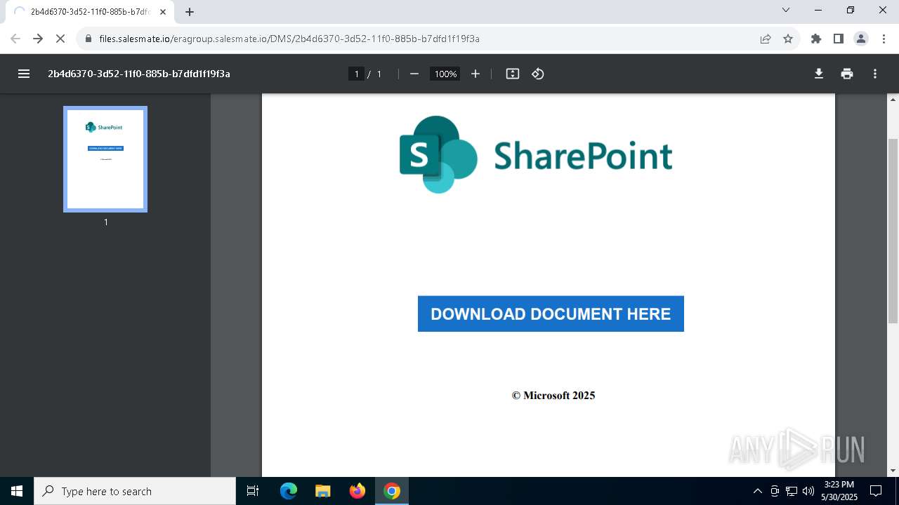Go forward in browser history

pyautogui.click(x=38, y=39)
